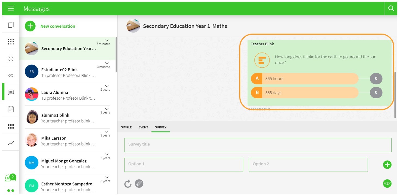Open the help chat bubble icon
Viewport: 400px width, 195px height.
[x=10, y=178]
